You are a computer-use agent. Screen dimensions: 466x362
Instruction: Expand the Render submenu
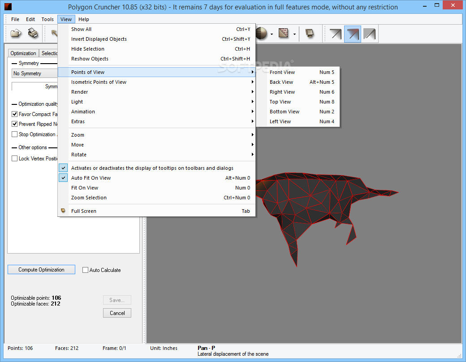click(x=157, y=92)
